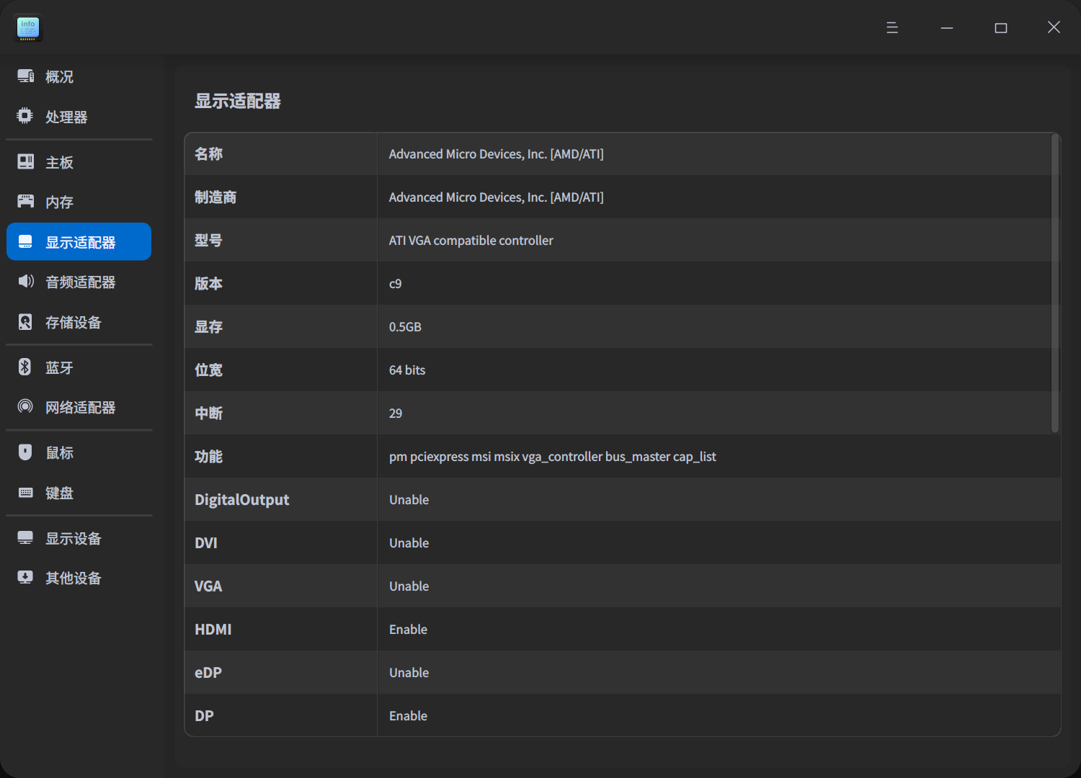This screenshot has height=778, width=1081.
Task: Select the 显示适配器 display adapter item
Action: point(79,242)
